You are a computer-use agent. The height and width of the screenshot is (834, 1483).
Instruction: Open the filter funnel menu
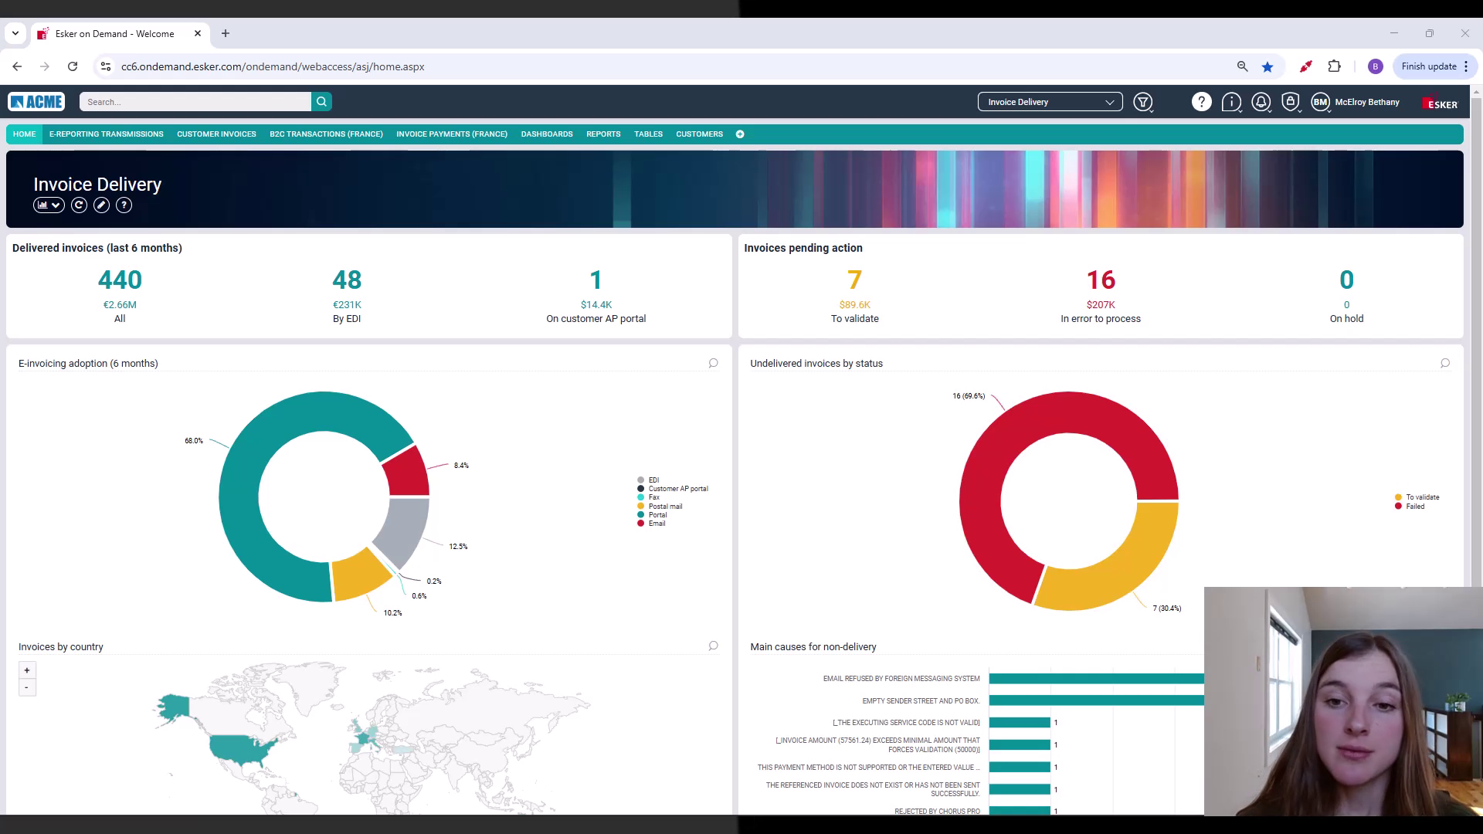(1143, 102)
